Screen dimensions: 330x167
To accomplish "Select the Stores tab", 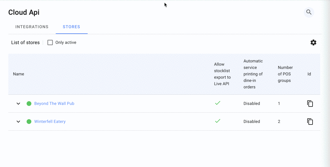I will (x=71, y=27).
